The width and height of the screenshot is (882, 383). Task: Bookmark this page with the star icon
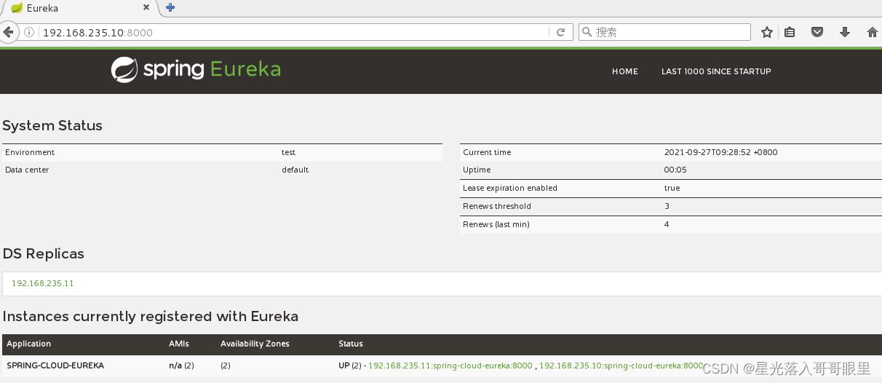pos(766,32)
